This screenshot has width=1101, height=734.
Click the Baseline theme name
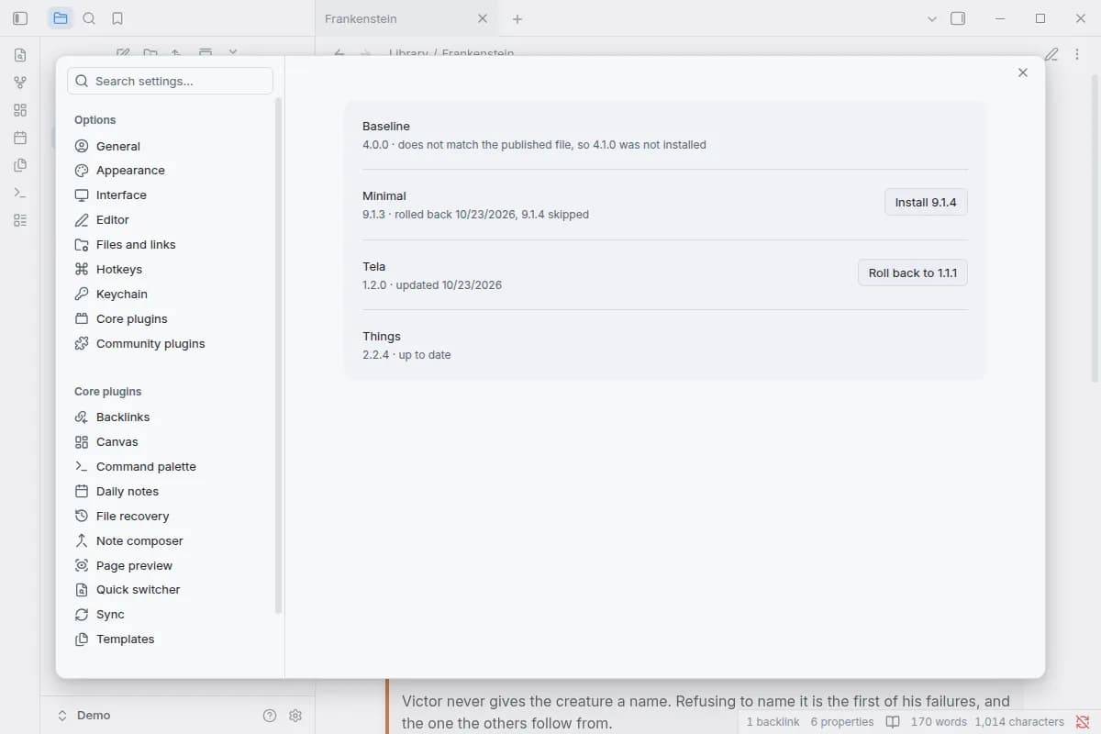pyautogui.click(x=386, y=127)
